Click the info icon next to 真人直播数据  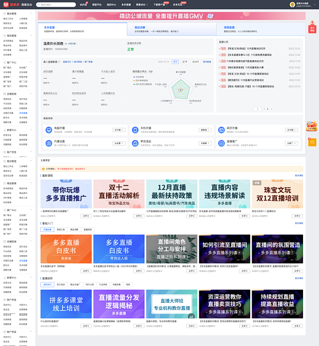59,62
